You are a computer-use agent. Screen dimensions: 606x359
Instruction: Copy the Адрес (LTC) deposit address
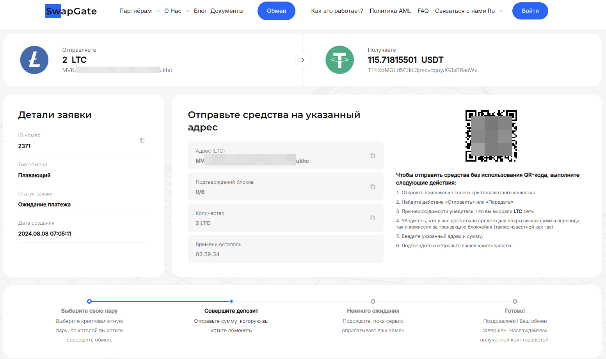click(373, 155)
